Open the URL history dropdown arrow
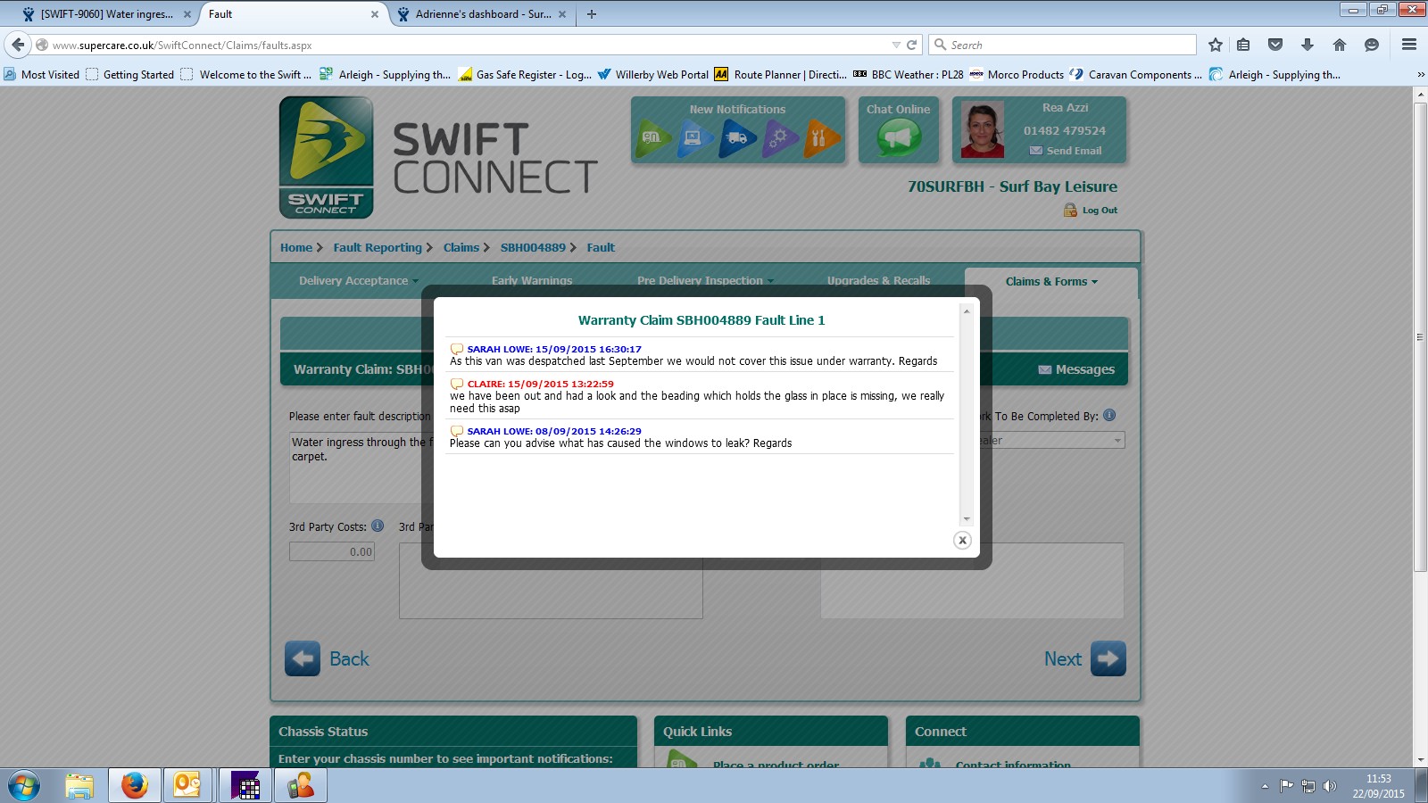 (x=896, y=45)
